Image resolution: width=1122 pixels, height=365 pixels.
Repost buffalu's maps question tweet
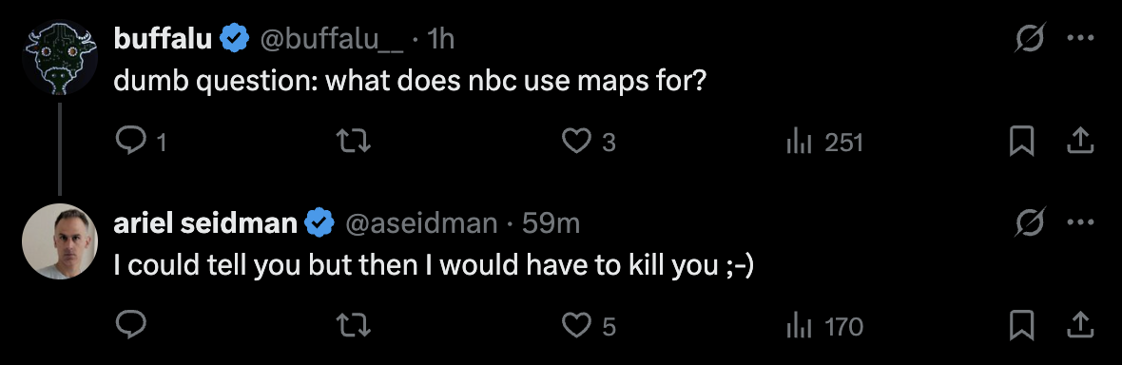coord(354,143)
